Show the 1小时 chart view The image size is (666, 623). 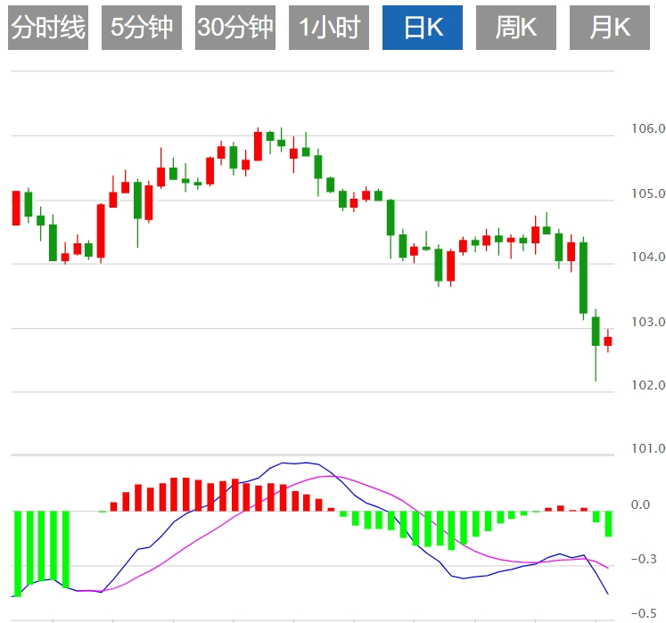329,28
